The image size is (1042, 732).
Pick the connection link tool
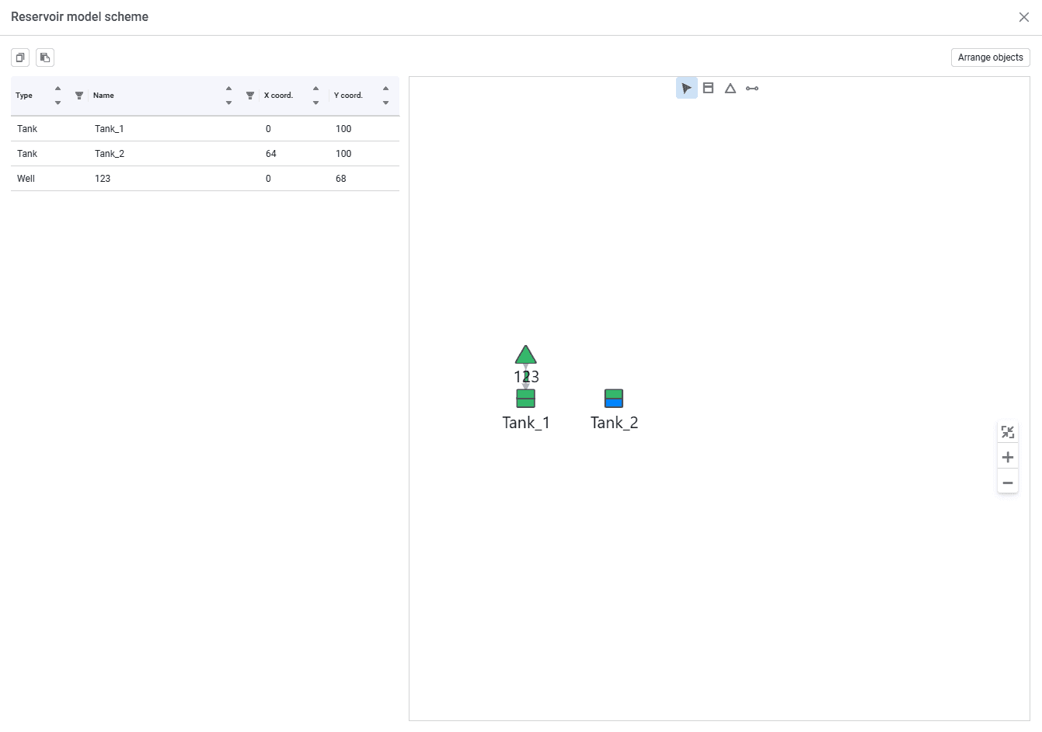point(752,89)
